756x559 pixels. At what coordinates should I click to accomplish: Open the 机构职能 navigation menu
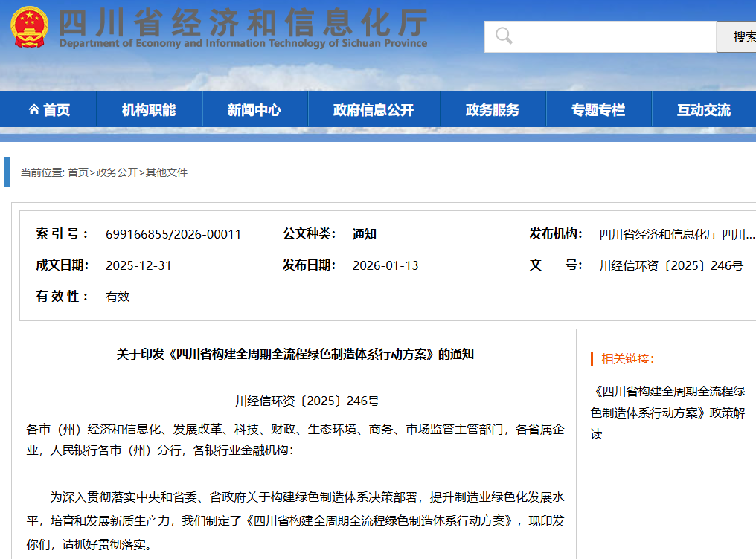[x=149, y=110]
